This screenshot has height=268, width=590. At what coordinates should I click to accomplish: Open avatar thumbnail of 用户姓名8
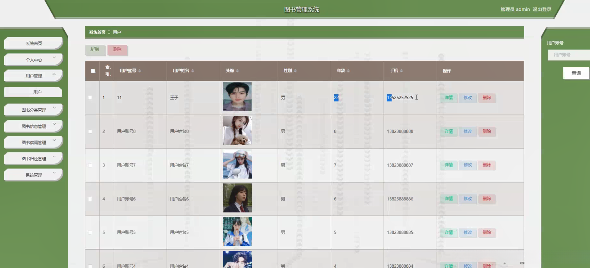coord(237,131)
